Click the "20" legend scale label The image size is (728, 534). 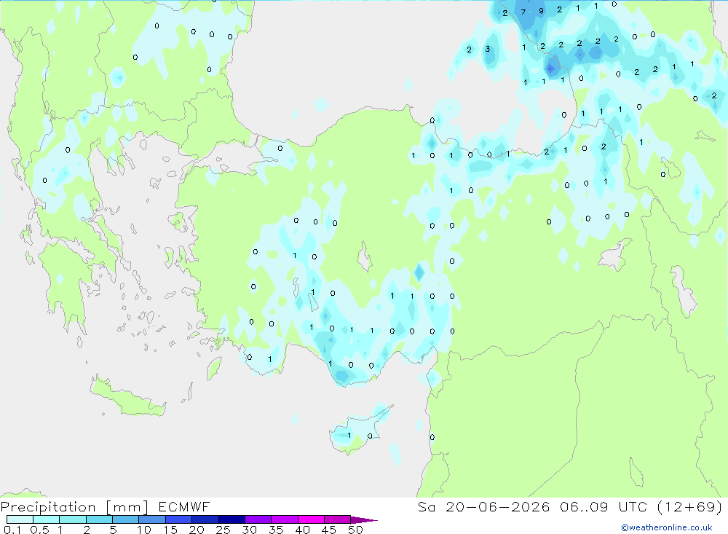click(x=197, y=530)
